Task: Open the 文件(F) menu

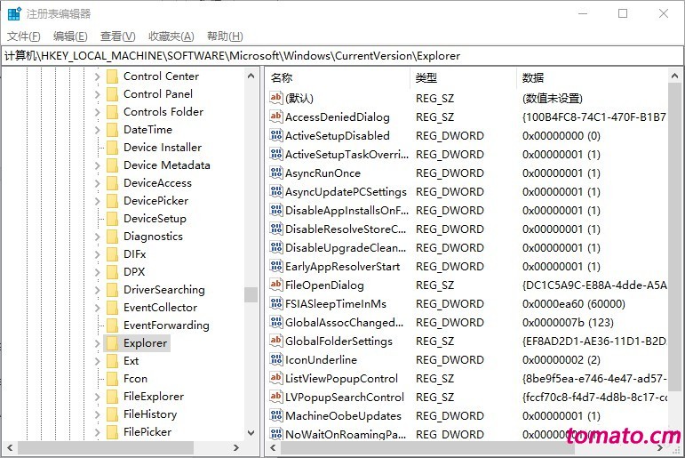Action: [24, 36]
